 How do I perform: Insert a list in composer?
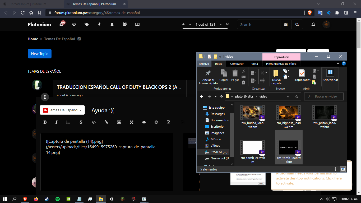pyautogui.click(x=68, y=122)
